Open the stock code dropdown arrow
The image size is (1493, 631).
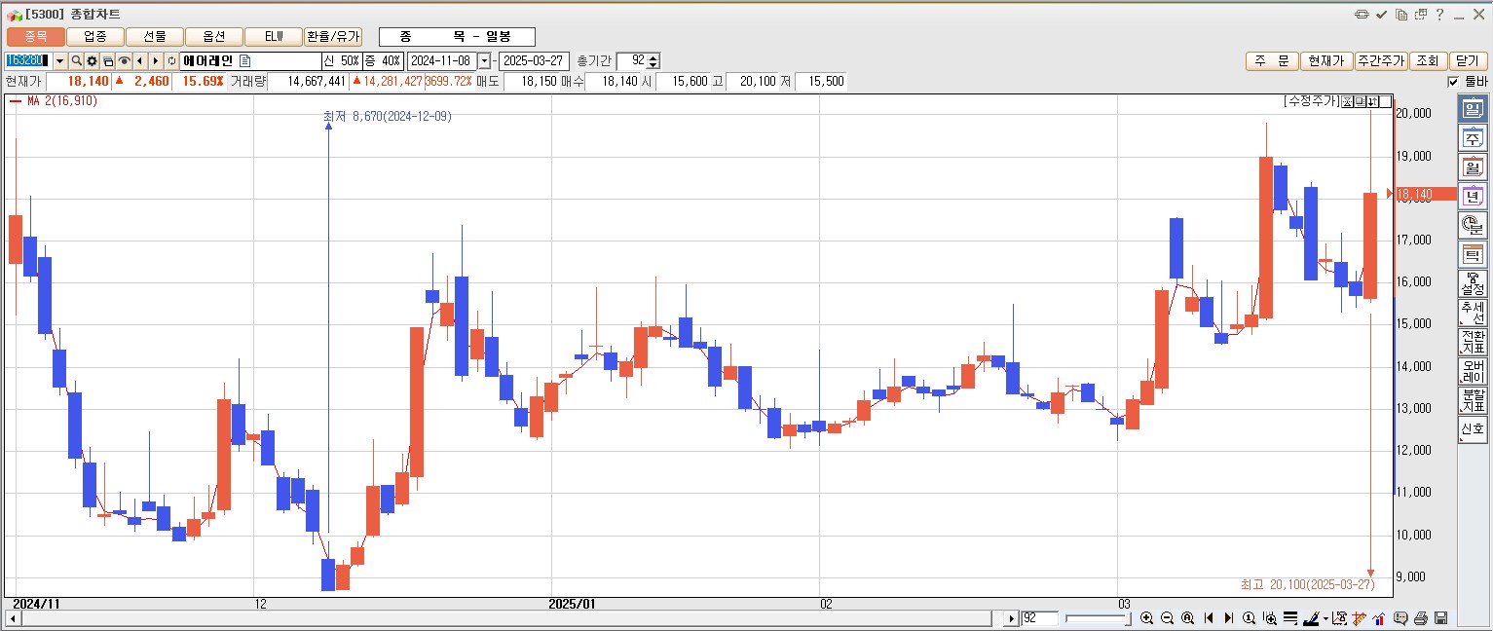point(59,61)
